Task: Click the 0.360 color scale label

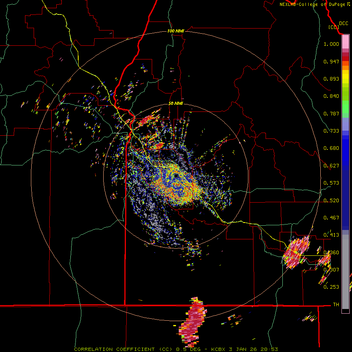Action: tap(331, 253)
